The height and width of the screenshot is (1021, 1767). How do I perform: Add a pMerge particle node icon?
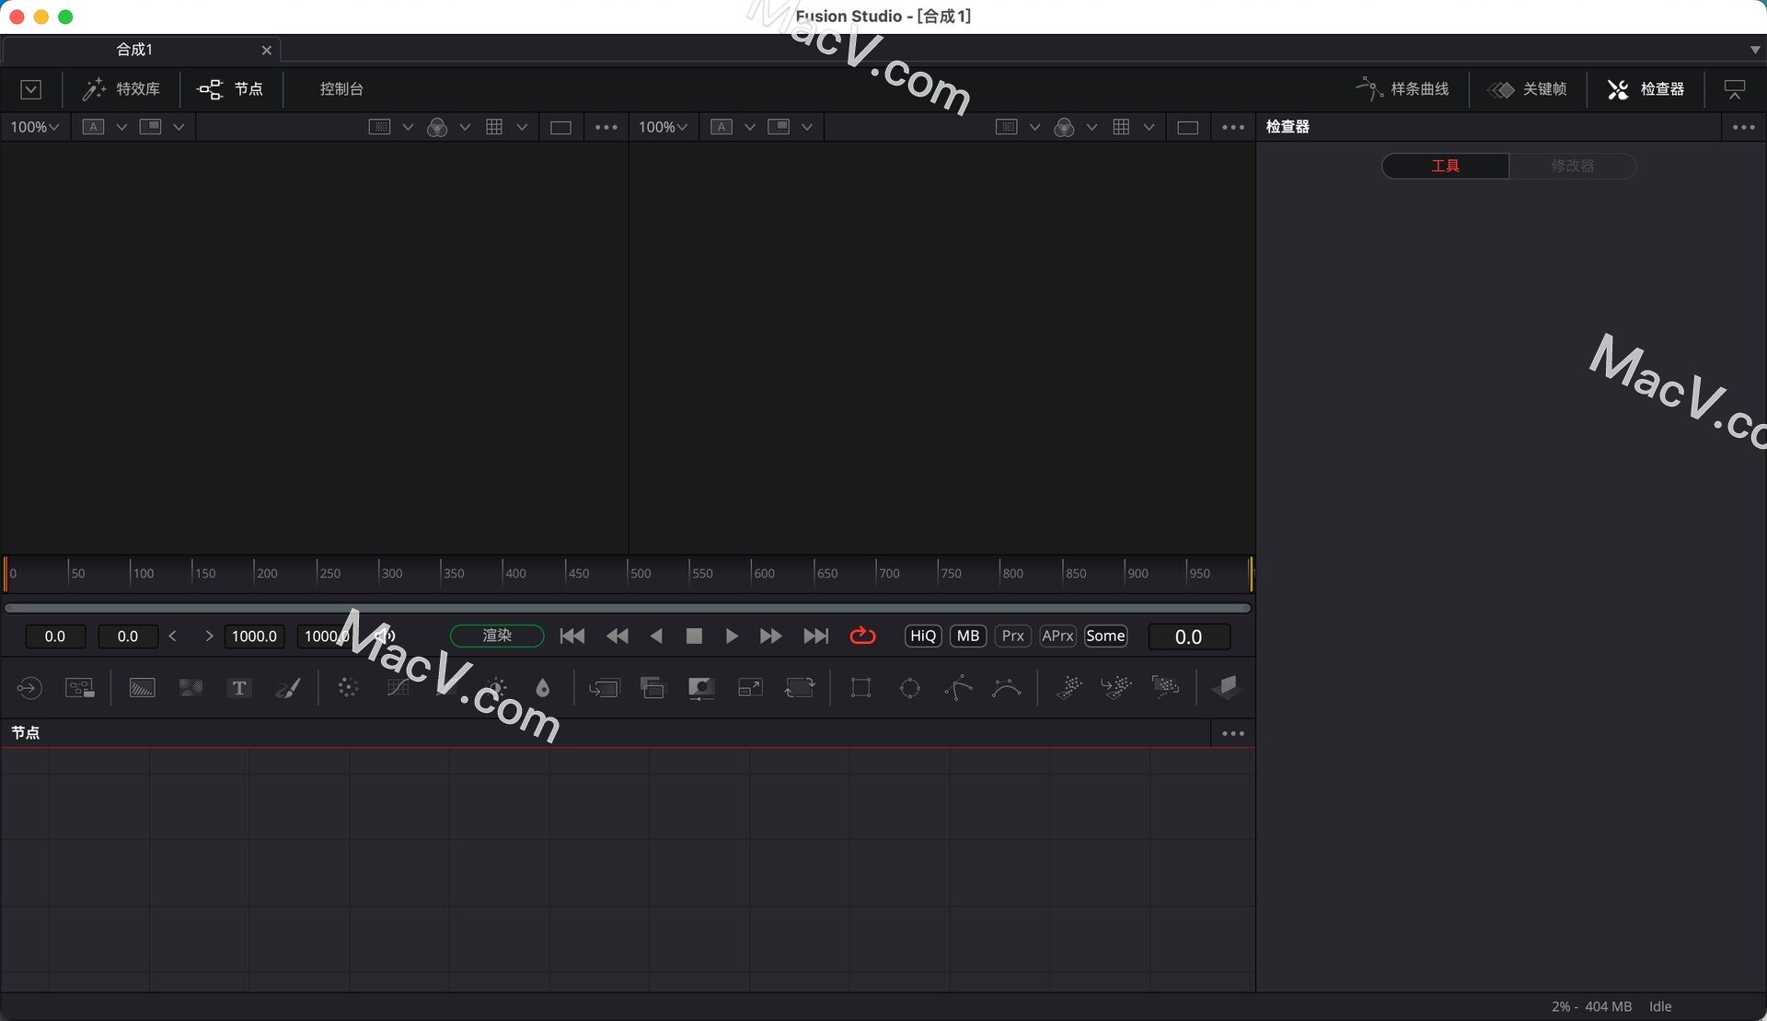tap(1116, 688)
